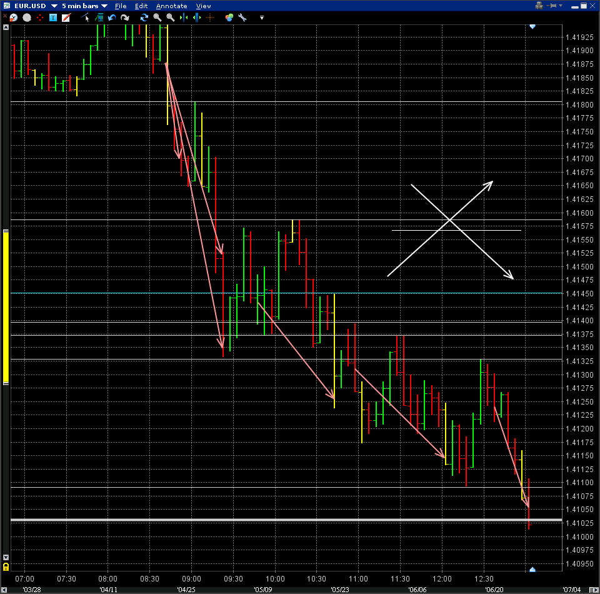Click the 1.41025 price axis label
The image size is (600, 594).
pyautogui.click(x=580, y=523)
